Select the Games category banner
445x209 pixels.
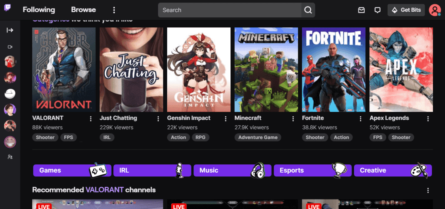[x=72, y=170]
